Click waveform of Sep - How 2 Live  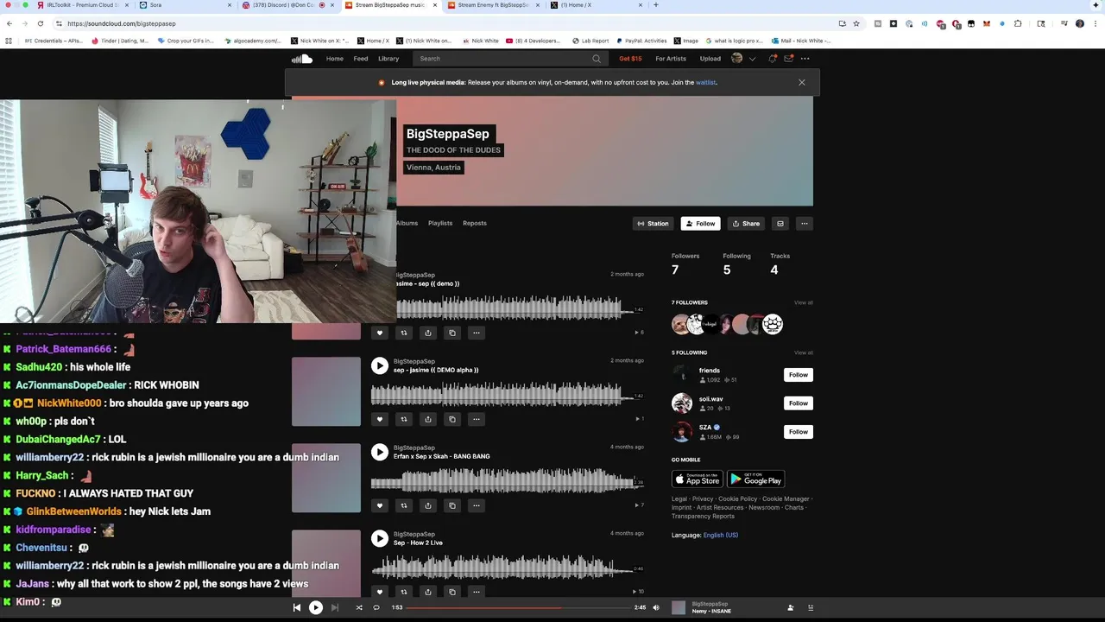point(508,568)
